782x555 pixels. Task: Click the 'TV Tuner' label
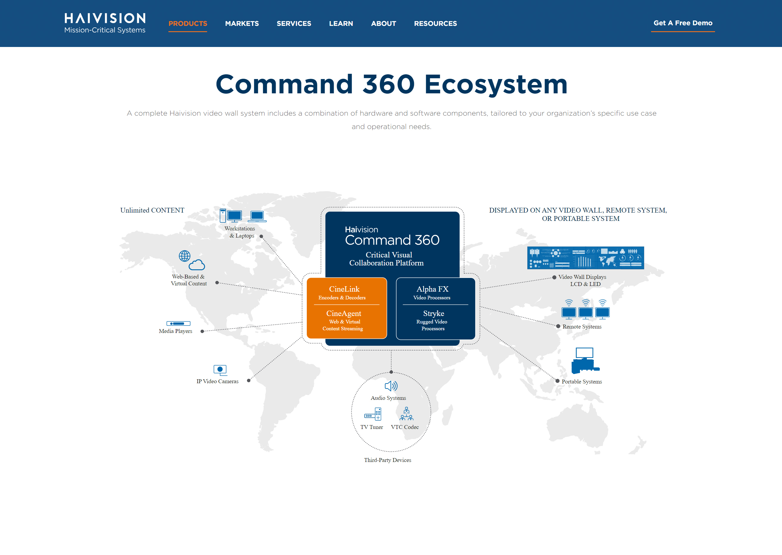371,427
